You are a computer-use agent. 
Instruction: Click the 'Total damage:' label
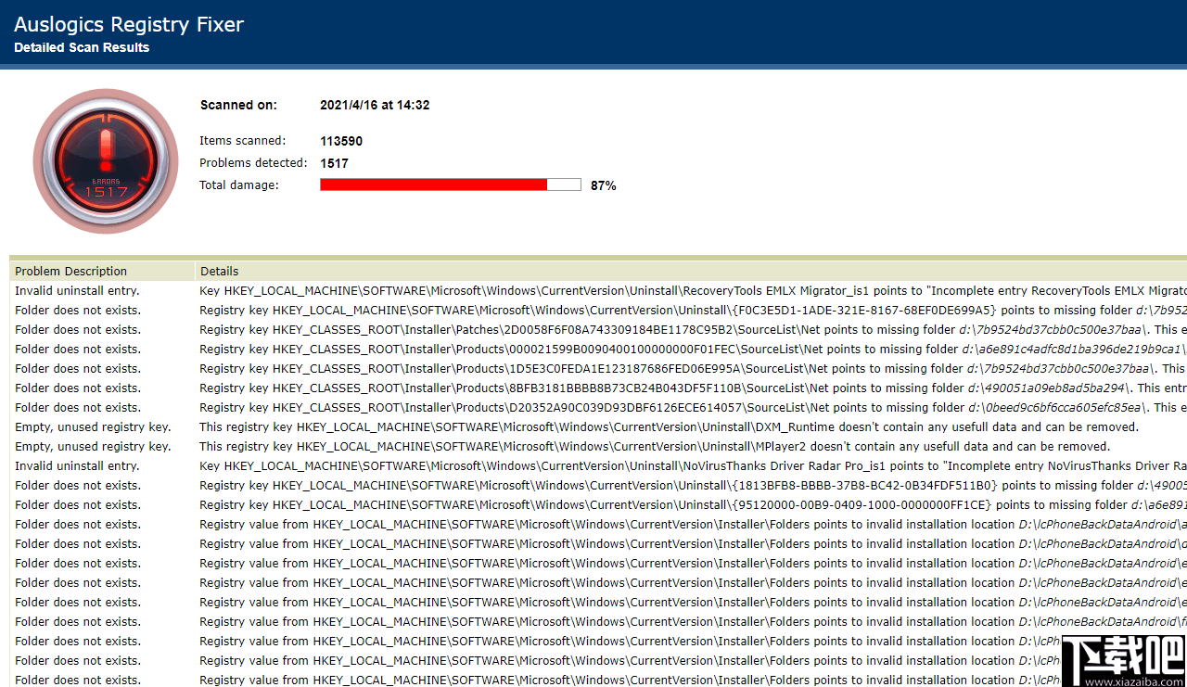[238, 185]
